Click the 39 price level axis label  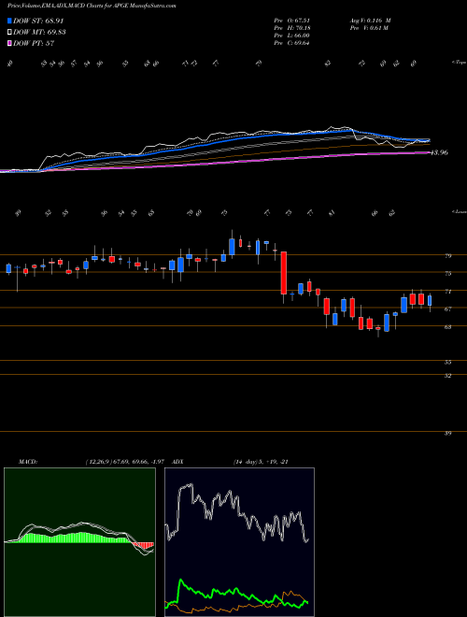(447, 433)
